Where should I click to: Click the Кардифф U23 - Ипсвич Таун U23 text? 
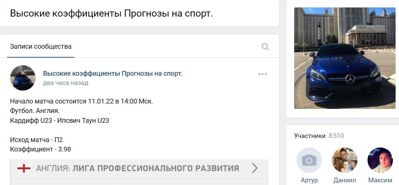[60, 121]
